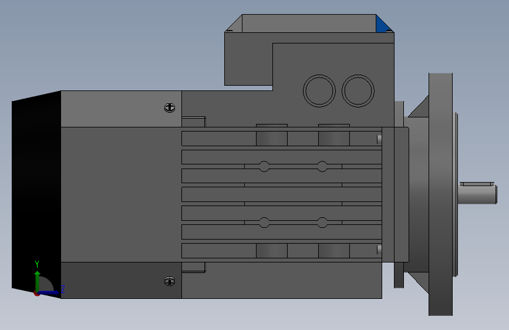
Task: Select the motor output shaft
Action: [x=477, y=194]
